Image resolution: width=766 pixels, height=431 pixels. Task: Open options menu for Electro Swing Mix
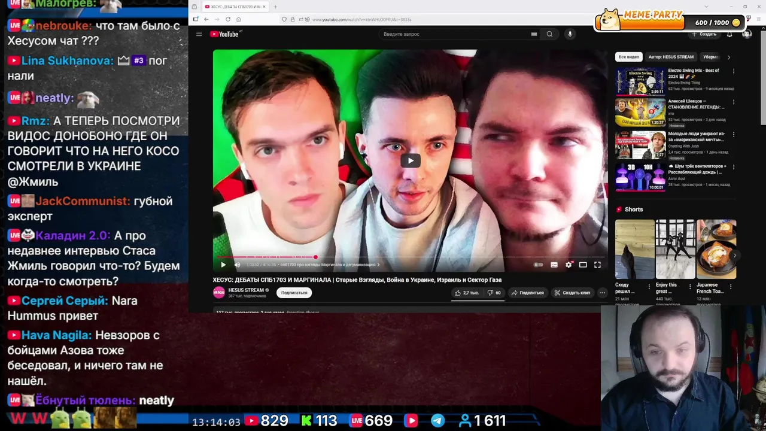pyautogui.click(x=734, y=71)
